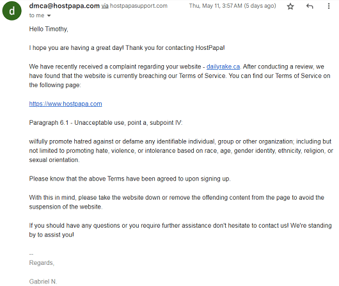Click the 'via' label beside sender
Image resolution: width=339 pixels, height=286 pixels.
pyautogui.click(x=105, y=6)
